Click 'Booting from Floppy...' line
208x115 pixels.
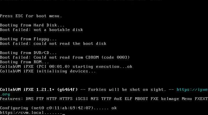[28, 39]
